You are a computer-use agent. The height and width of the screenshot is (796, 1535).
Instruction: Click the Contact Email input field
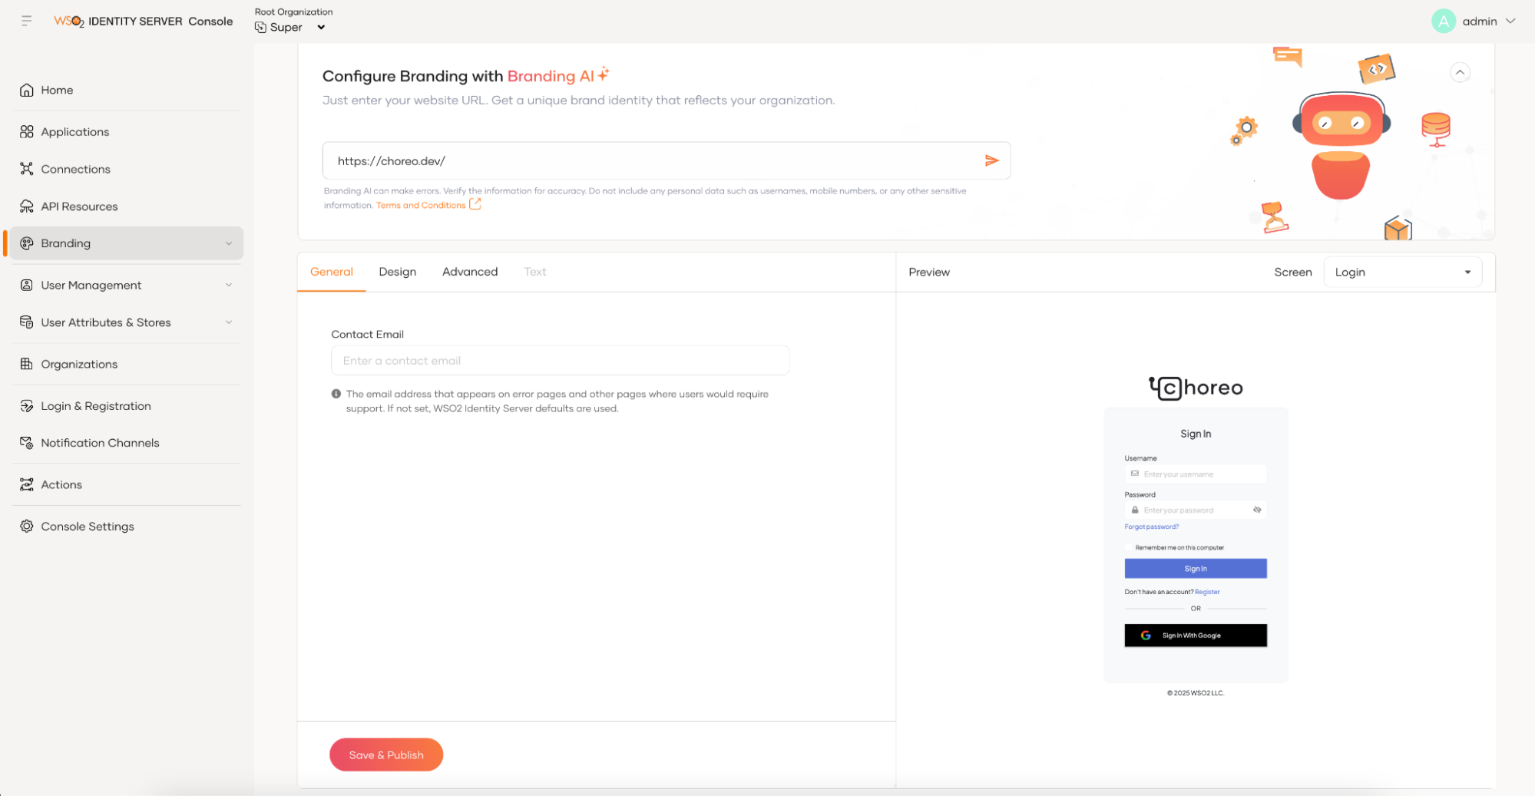pos(560,361)
